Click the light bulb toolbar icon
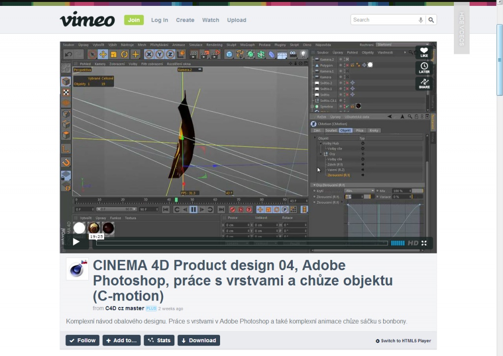The width and height of the screenshot is (503, 356). (303, 54)
